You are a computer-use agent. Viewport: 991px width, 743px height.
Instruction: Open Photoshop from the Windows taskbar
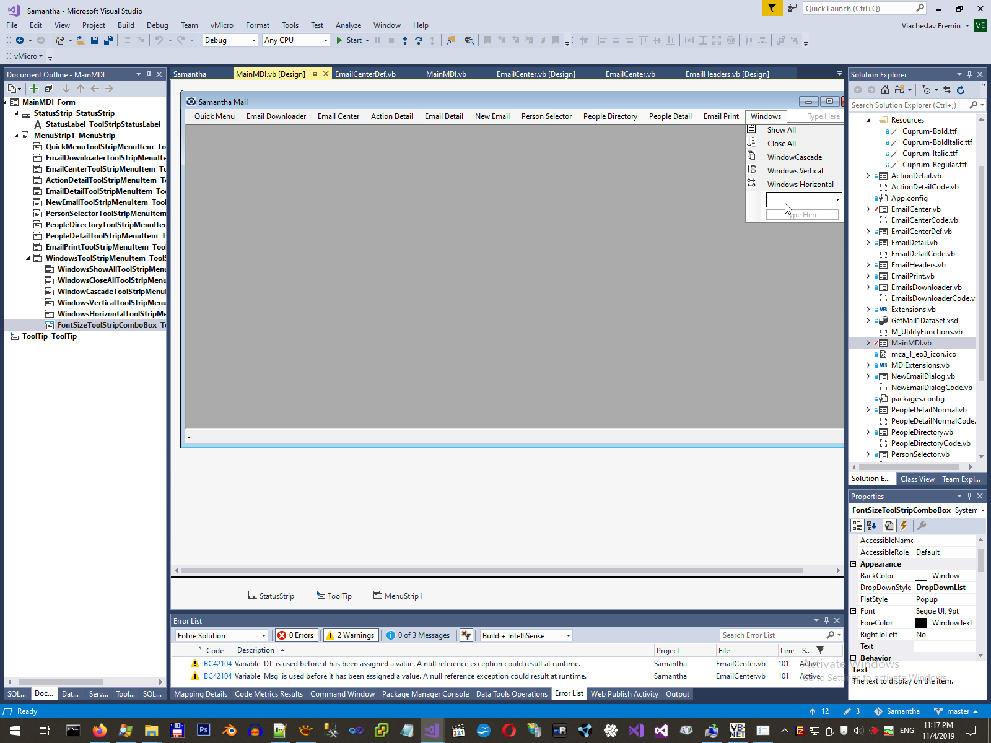(203, 730)
